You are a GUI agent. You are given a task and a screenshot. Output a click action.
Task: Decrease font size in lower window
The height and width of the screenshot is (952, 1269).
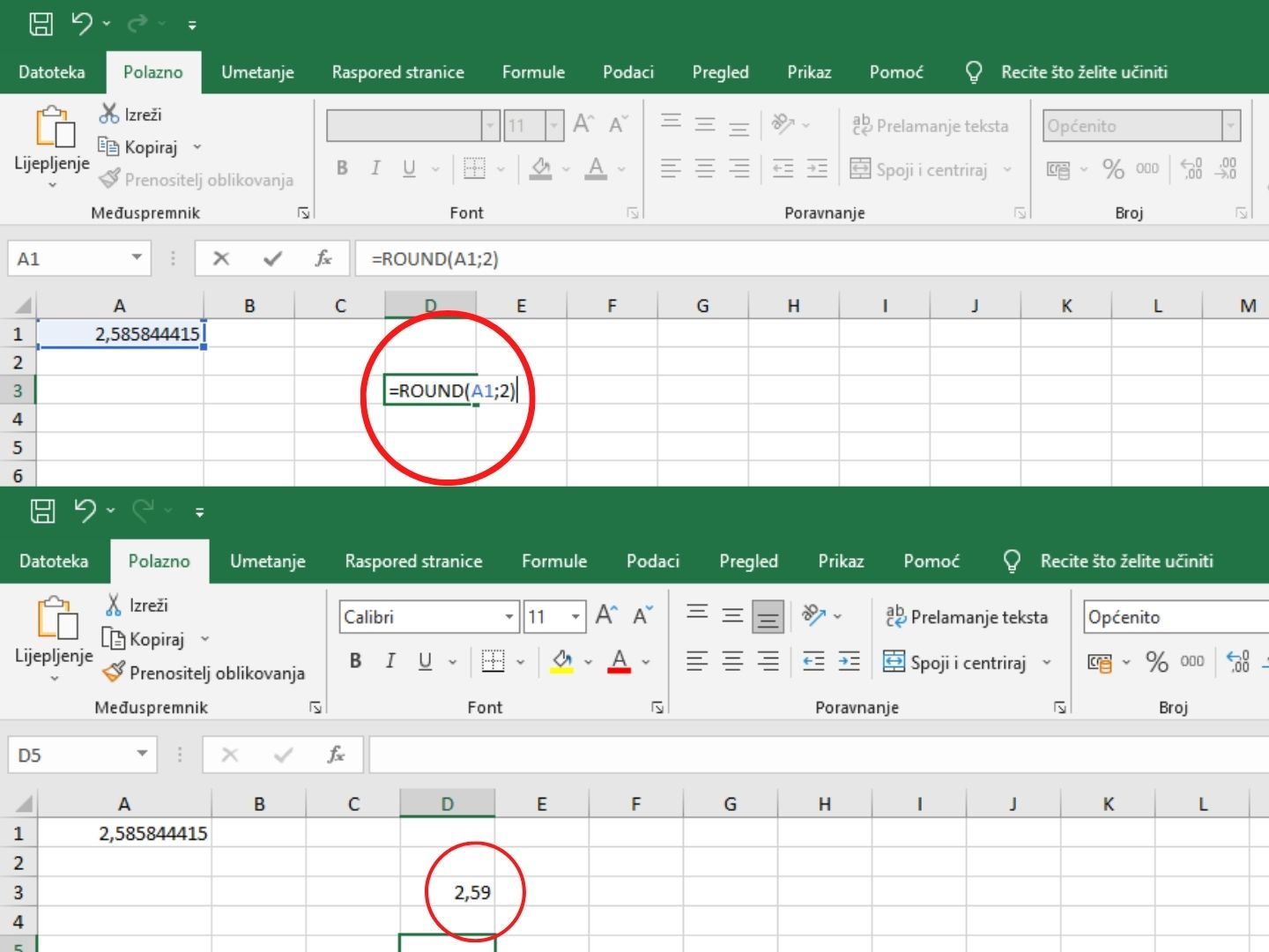(x=642, y=615)
